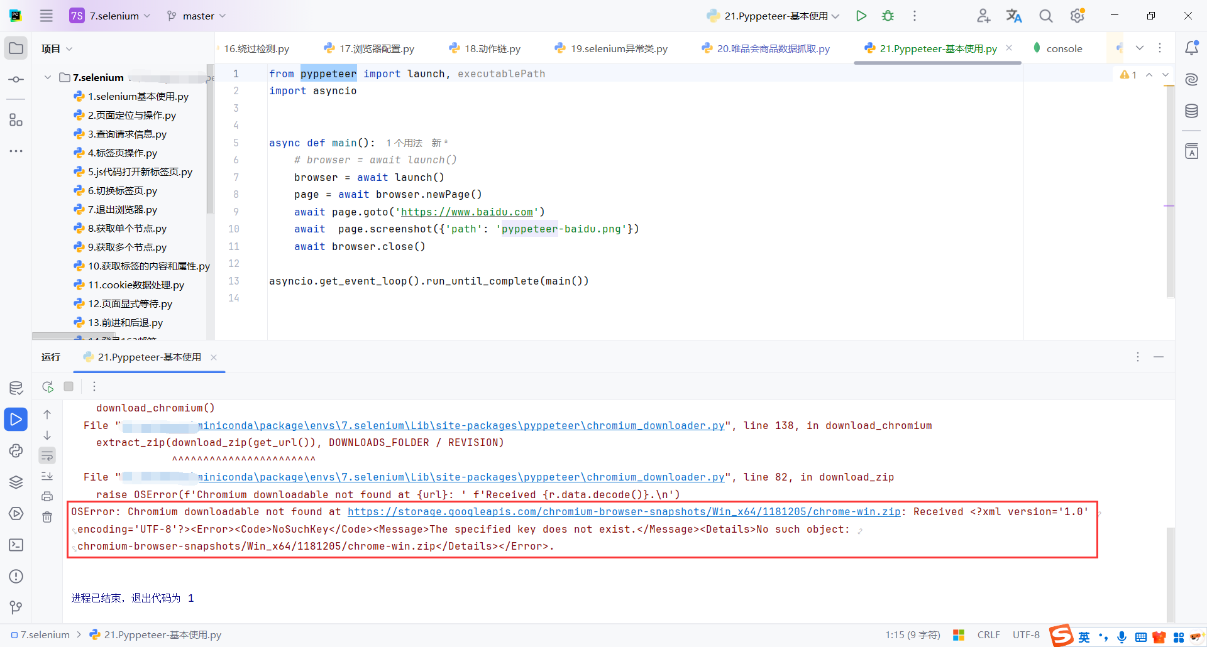Open the run configuration selector dropdown
Viewport: 1207px width, 647px height.
773,16
